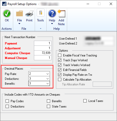This screenshot has height=121, width=117.
Task: Expand the Tools group arrow
Action: 41,29
